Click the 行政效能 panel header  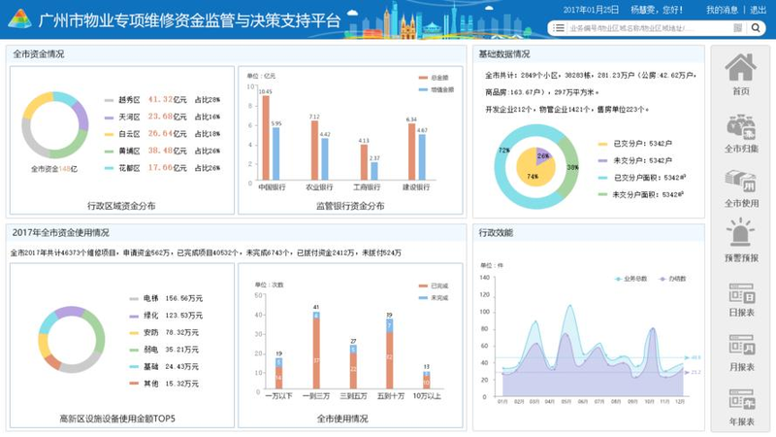[496, 232]
